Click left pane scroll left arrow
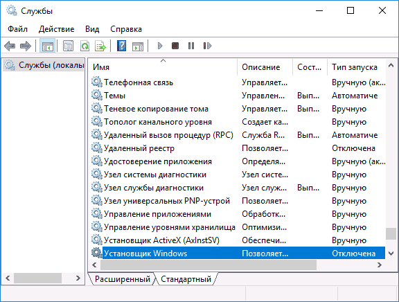 click(8, 278)
